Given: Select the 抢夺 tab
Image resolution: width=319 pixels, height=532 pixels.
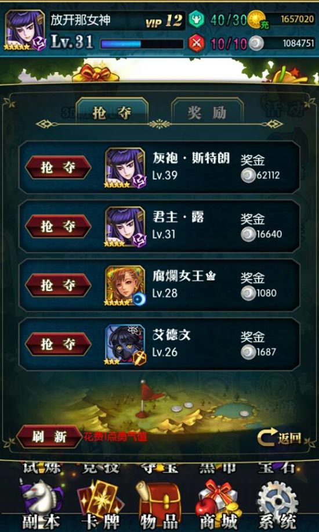Looking at the screenshot, I should [x=112, y=113].
